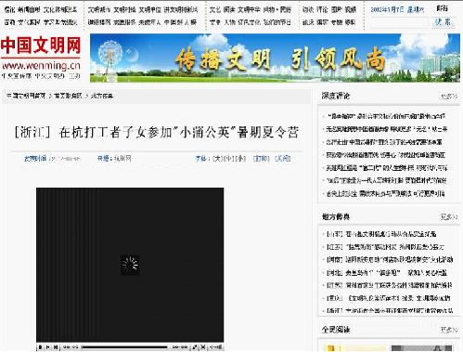The height and width of the screenshot is (352, 463).
Task: Open 更多 link beside 深度评论 heading
Action: tap(449, 97)
